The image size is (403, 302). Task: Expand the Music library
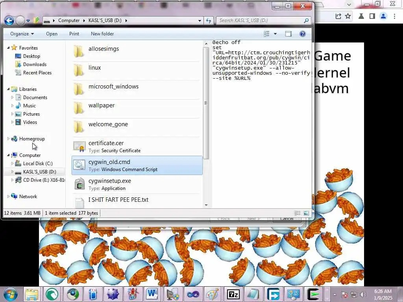(12, 105)
